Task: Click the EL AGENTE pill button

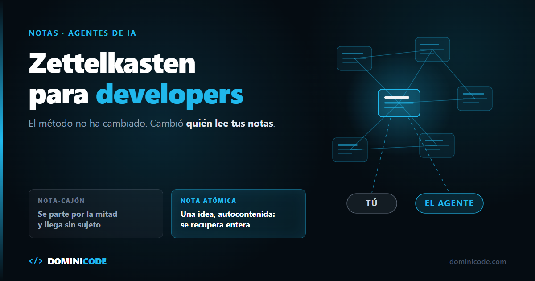Action: click(449, 203)
